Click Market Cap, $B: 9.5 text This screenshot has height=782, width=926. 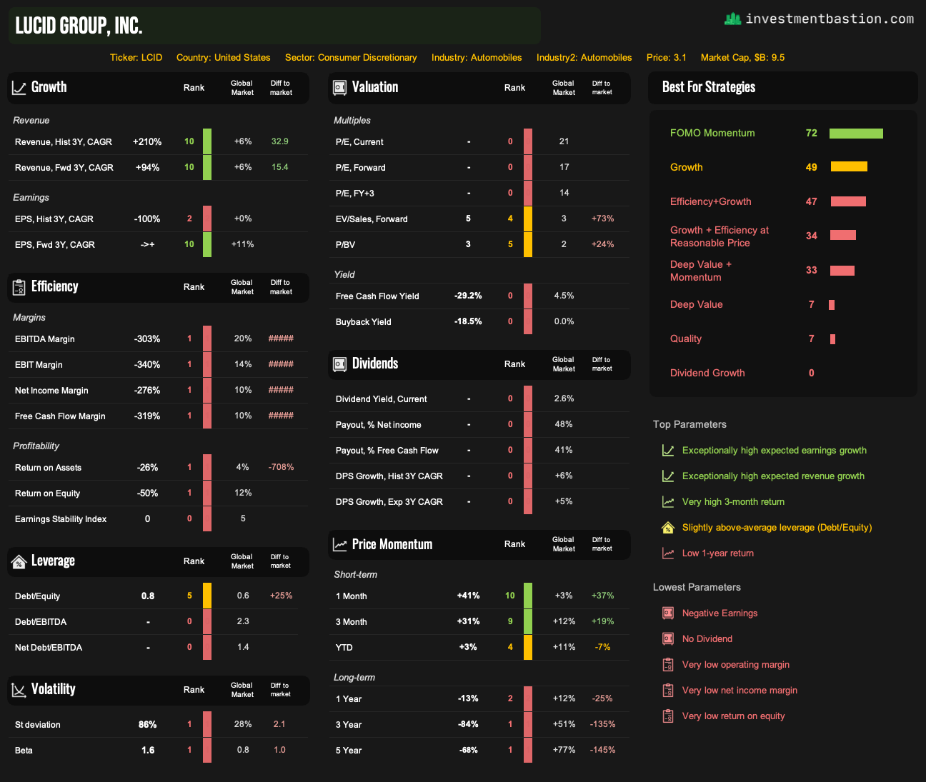pyautogui.click(x=742, y=58)
